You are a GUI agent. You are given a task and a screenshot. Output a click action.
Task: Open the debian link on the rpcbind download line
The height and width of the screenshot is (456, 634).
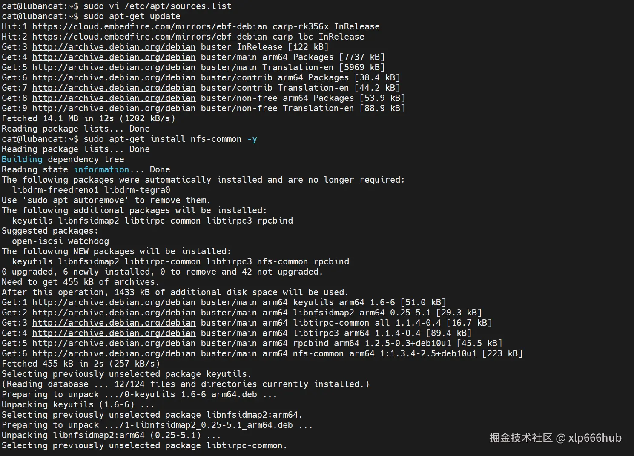114,343
